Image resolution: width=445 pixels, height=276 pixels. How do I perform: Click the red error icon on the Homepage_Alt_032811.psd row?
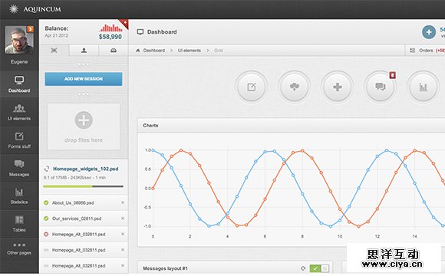pyautogui.click(x=46, y=235)
